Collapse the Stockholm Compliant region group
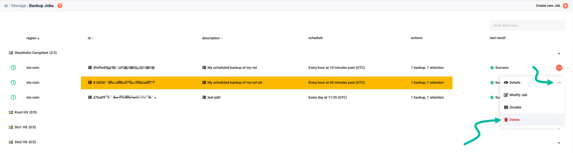Viewport: 573px width, 153px height. coord(559,53)
